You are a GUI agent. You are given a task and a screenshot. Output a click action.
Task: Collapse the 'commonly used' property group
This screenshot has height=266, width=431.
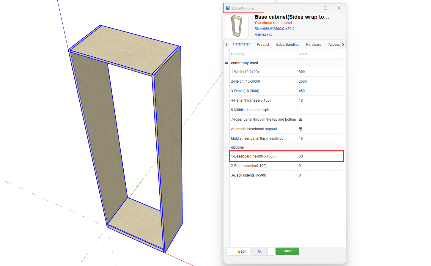226,63
